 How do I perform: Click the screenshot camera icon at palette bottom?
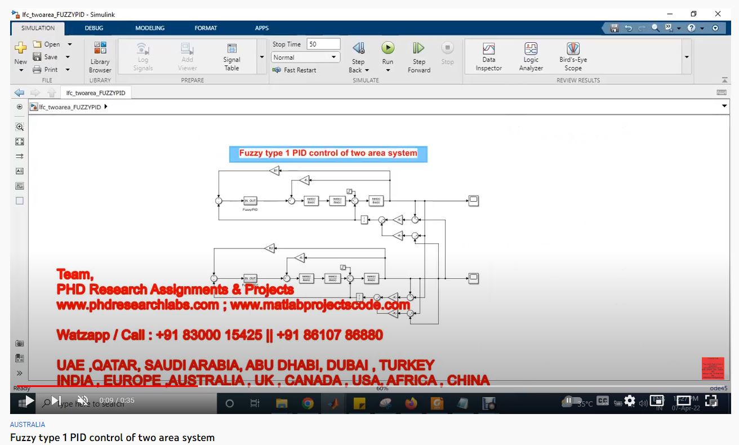(x=20, y=343)
